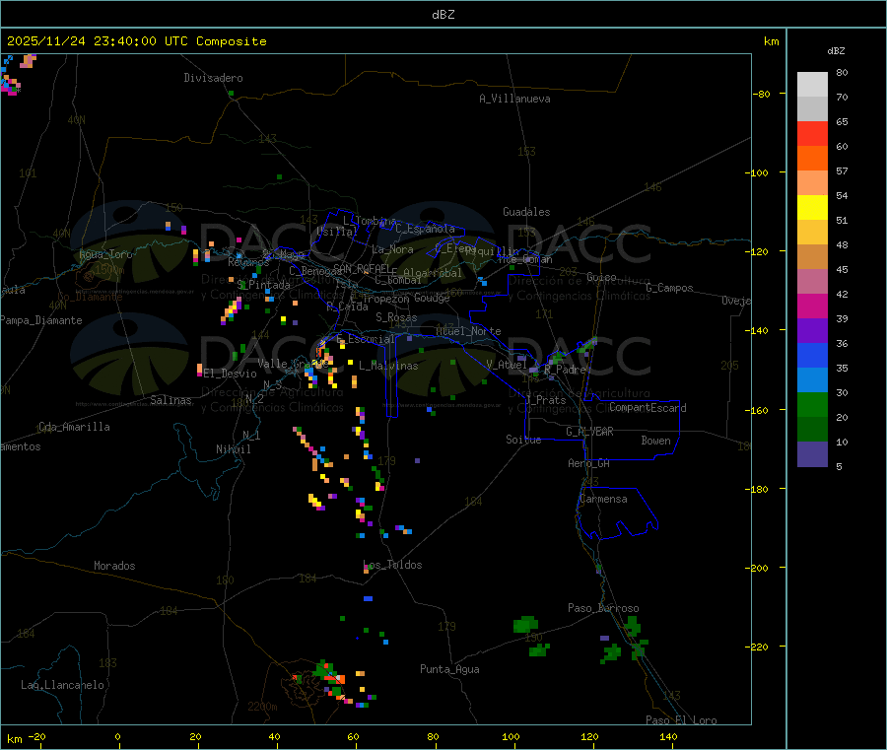Click the Soitue map label
The width and height of the screenshot is (887, 750).
(523, 440)
